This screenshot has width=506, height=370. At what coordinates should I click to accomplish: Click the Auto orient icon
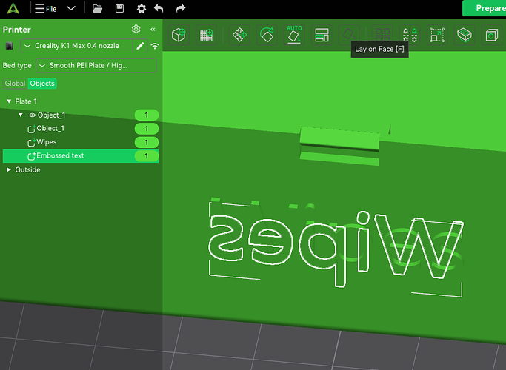tap(294, 34)
